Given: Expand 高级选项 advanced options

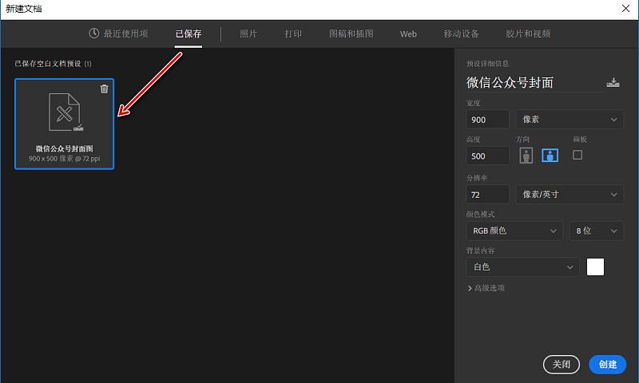Looking at the screenshot, I should [486, 288].
